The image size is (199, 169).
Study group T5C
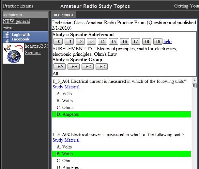tap(87, 67)
